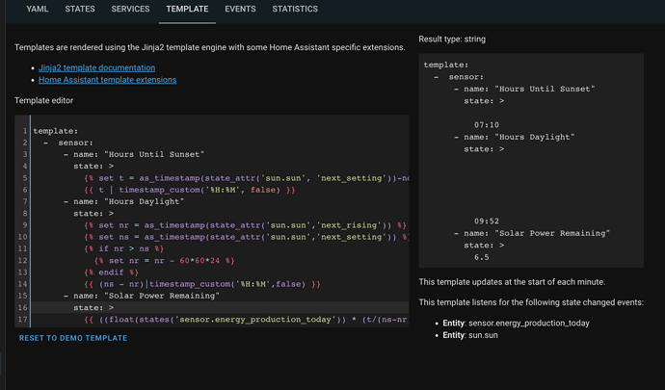The image size is (665, 390).
Task: Place cursor on 'Hours Until Sunset' name line
Action: tap(134, 154)
